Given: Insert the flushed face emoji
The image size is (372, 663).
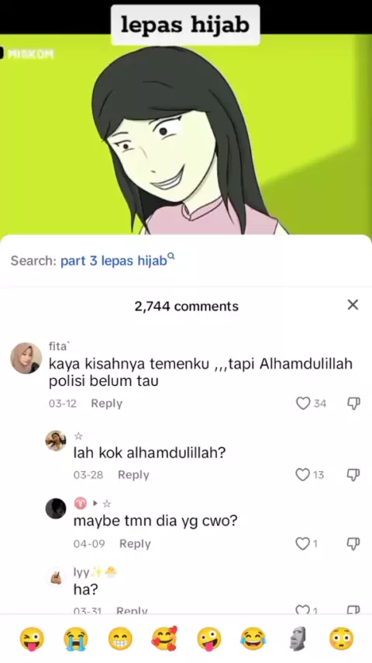Looking at the screenshot, I should 341,638.
